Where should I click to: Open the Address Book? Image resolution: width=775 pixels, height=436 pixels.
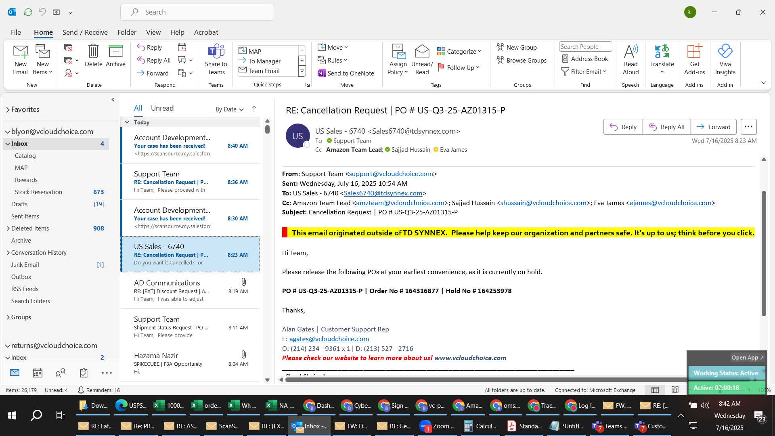coord(585,59)
